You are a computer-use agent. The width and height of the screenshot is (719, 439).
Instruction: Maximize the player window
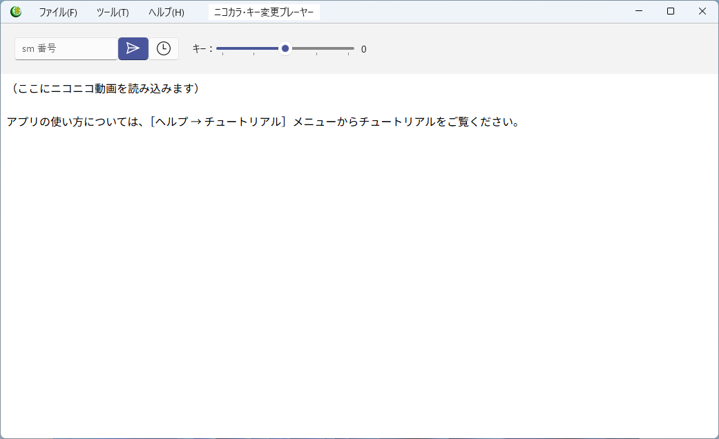[x=671, y=11]
